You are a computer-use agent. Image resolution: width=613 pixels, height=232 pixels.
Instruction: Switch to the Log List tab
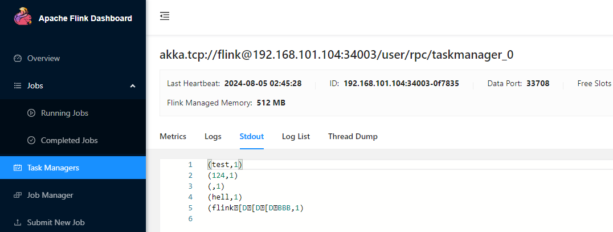point(296,137)
